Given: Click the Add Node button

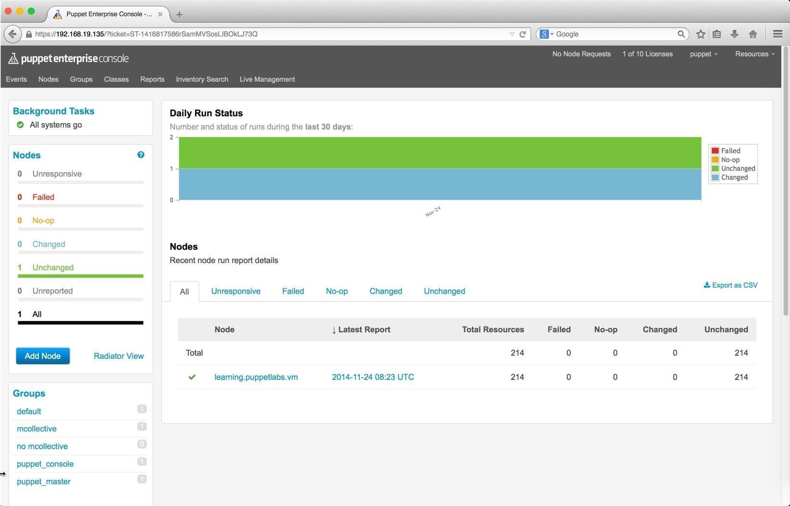Looking at the screenshot, I should [x=42, y=356].
